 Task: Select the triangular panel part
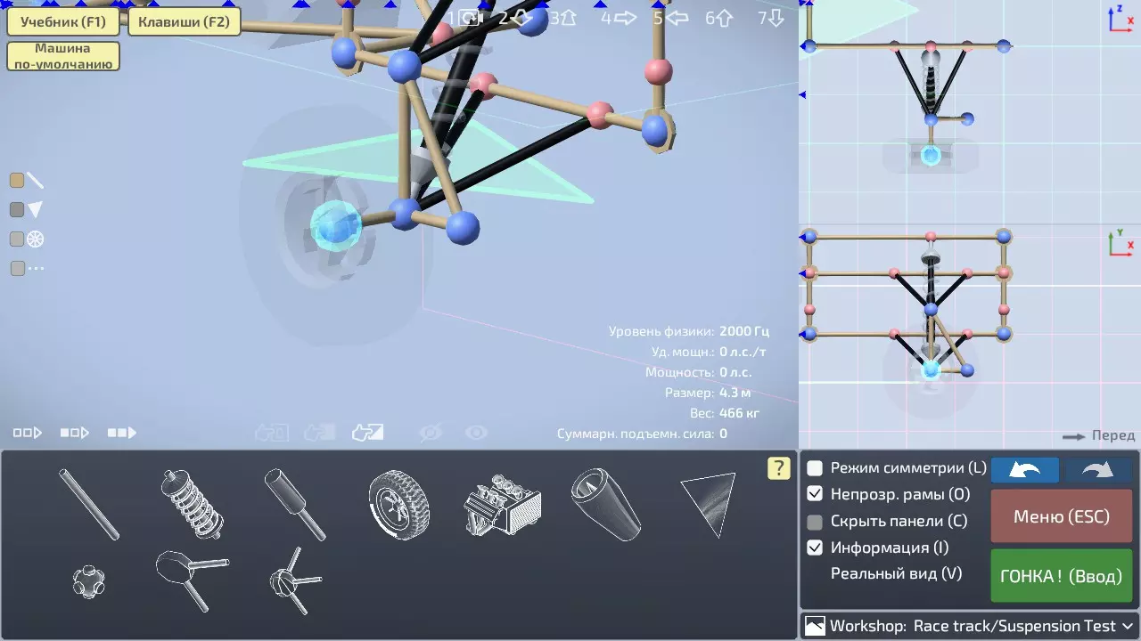point(710,504)
